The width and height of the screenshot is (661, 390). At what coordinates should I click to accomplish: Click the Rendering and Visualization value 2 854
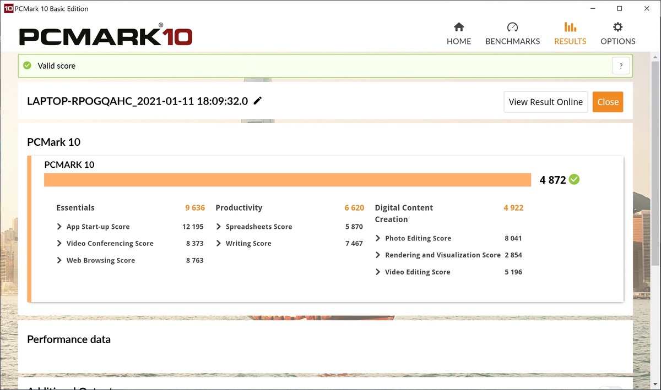(513, 255)
